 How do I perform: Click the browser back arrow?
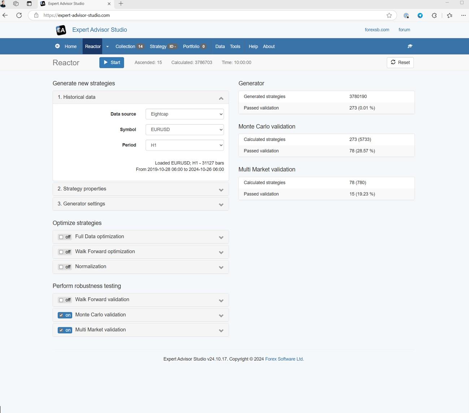(5, 15)
